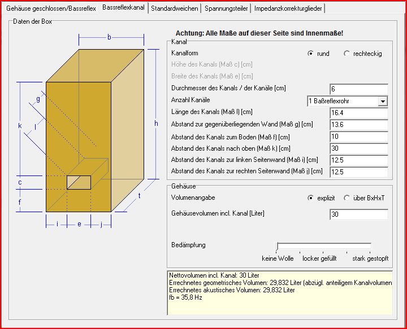Click the 1 Baßreflexrohr combo box
The width and height of the screenshot is (407, 329).
tap(347, 101)
